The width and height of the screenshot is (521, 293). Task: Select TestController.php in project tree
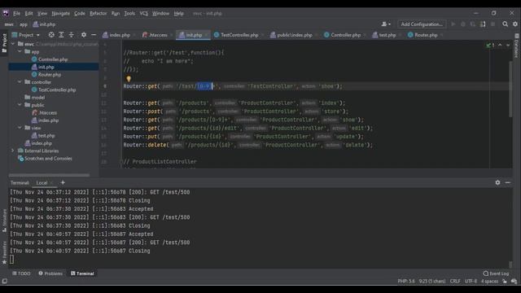point(54,90)
